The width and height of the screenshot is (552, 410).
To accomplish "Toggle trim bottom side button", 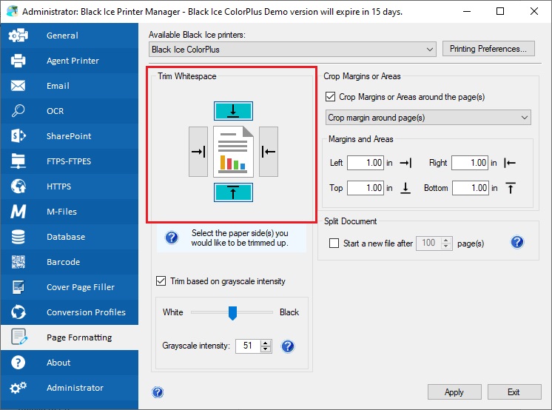I will 233,192.
